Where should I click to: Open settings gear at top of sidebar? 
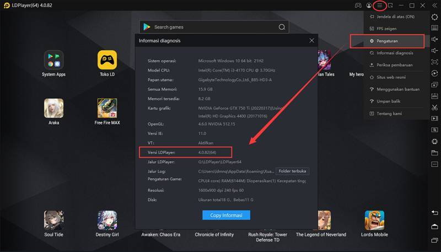tap(434, 17)
